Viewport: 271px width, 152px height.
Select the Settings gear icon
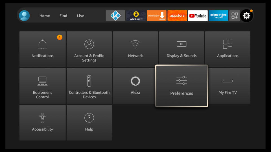coord(246,16)
